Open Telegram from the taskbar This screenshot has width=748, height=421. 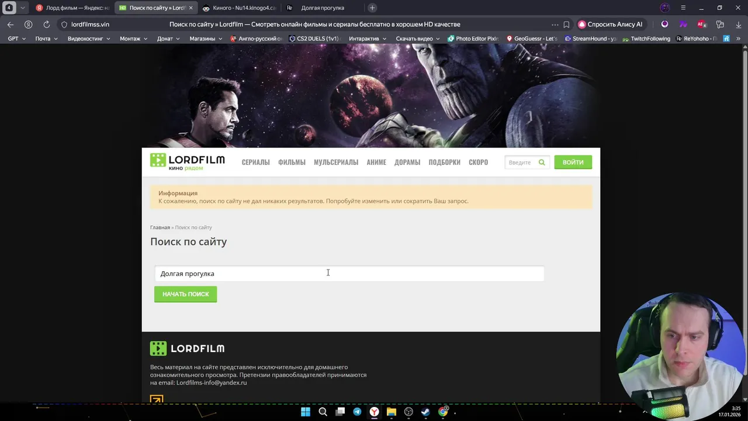click(x=357, y=412)
